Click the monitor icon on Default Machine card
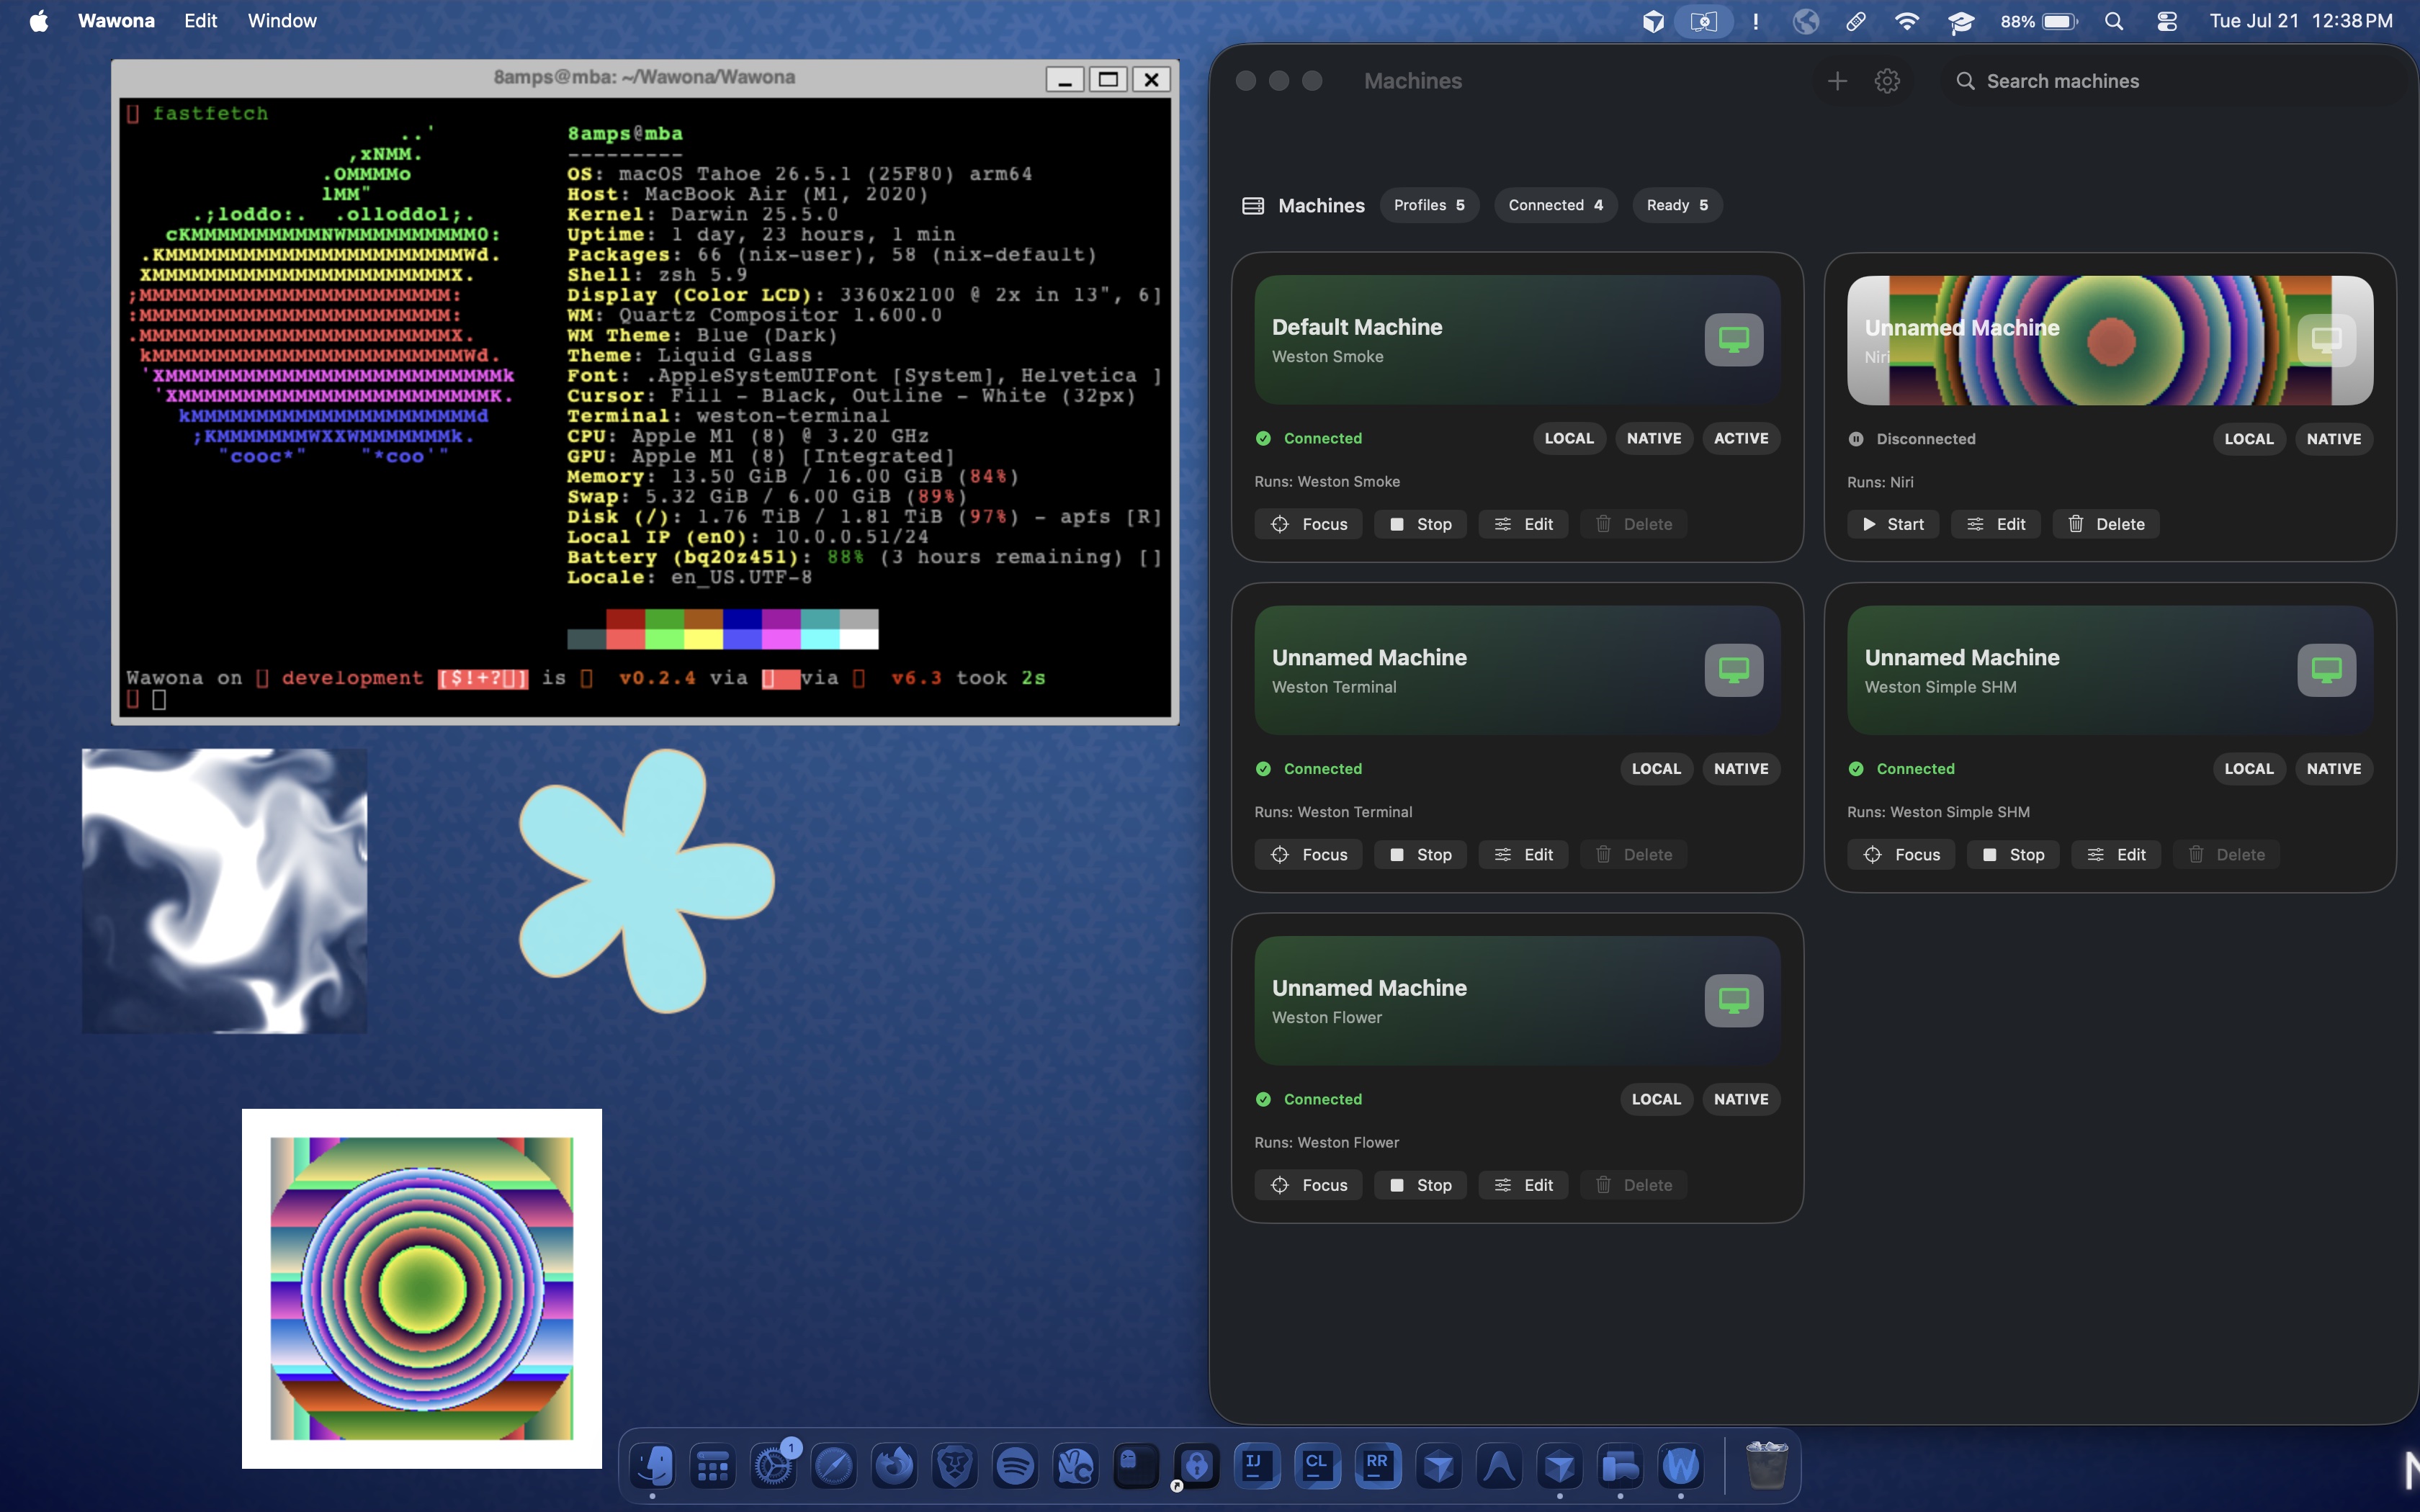Viewport: 2420px width, 1512px height. click(1734, 340)
